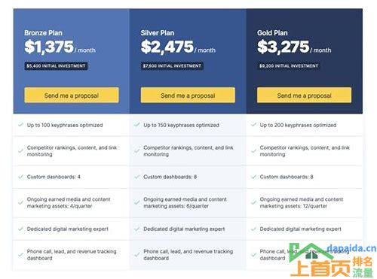
Task: Click Bronze checkmark for Phone call tracking dashboard
Action: pos(20,255)
